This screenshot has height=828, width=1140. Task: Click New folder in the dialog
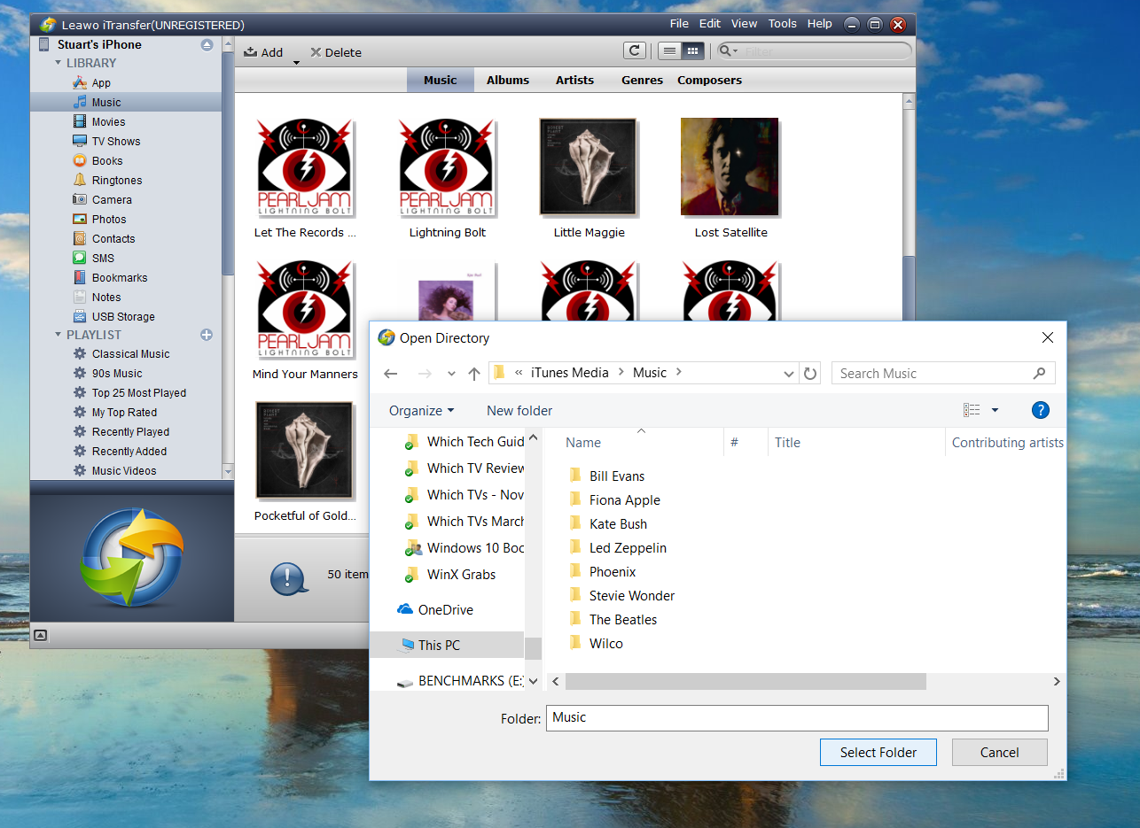(519, 410)
